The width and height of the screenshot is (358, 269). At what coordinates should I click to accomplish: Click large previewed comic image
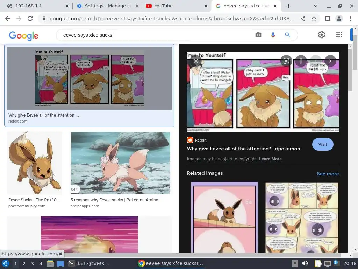pos(263,92)
